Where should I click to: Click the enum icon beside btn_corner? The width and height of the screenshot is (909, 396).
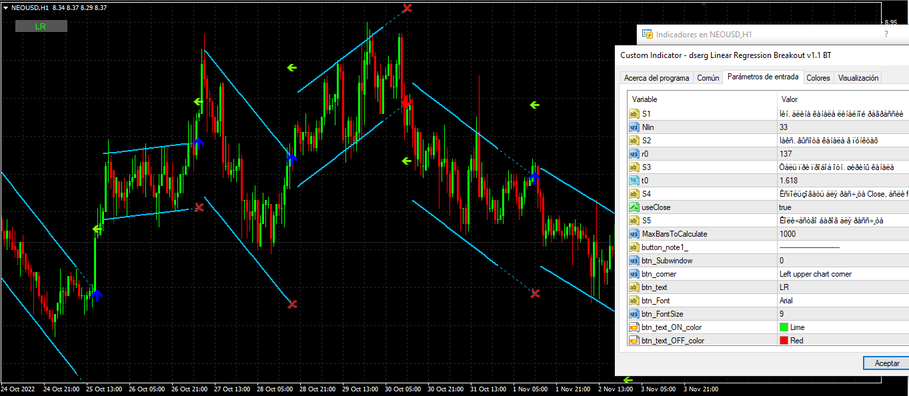tap(634, 274)
